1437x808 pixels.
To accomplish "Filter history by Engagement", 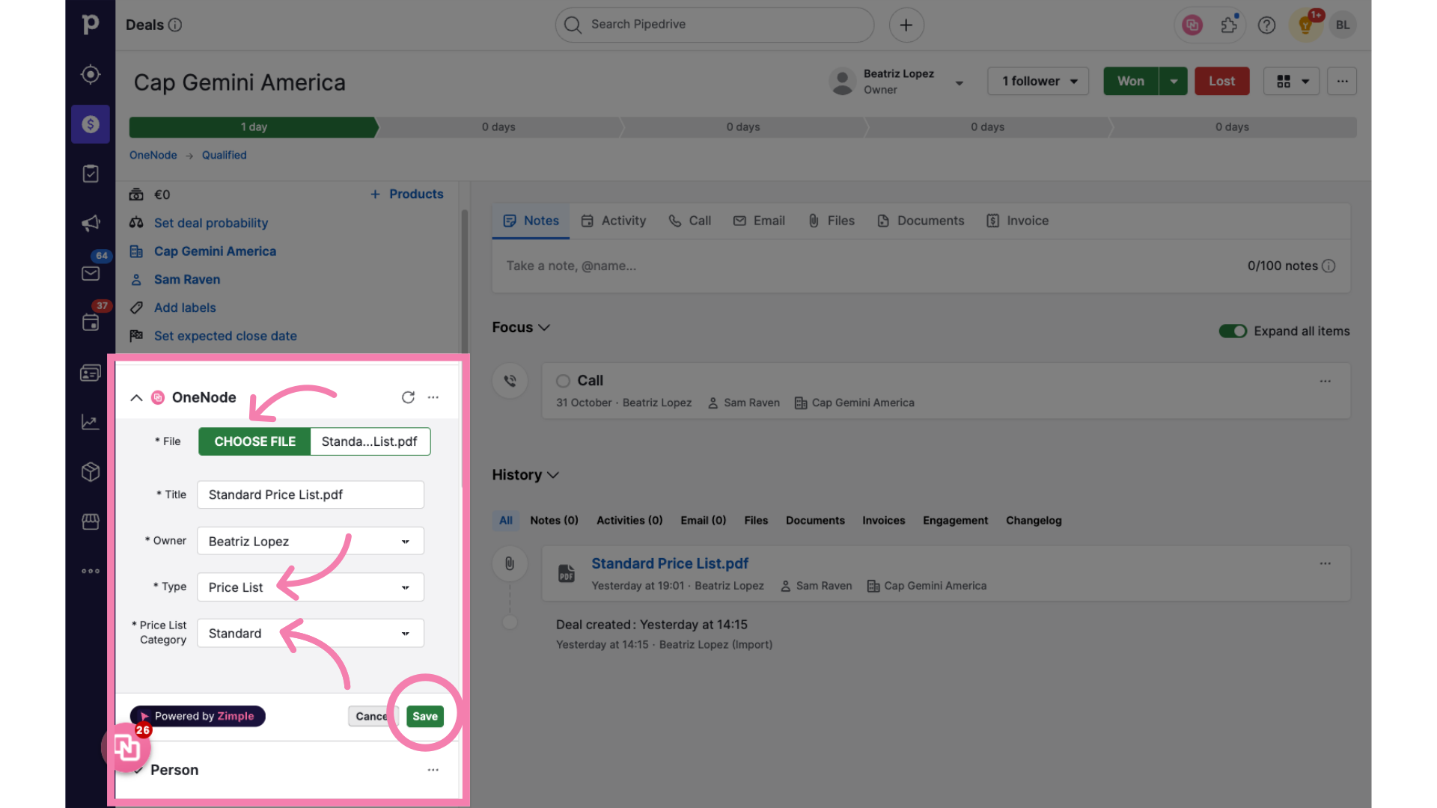I will [x=955, y=520].
